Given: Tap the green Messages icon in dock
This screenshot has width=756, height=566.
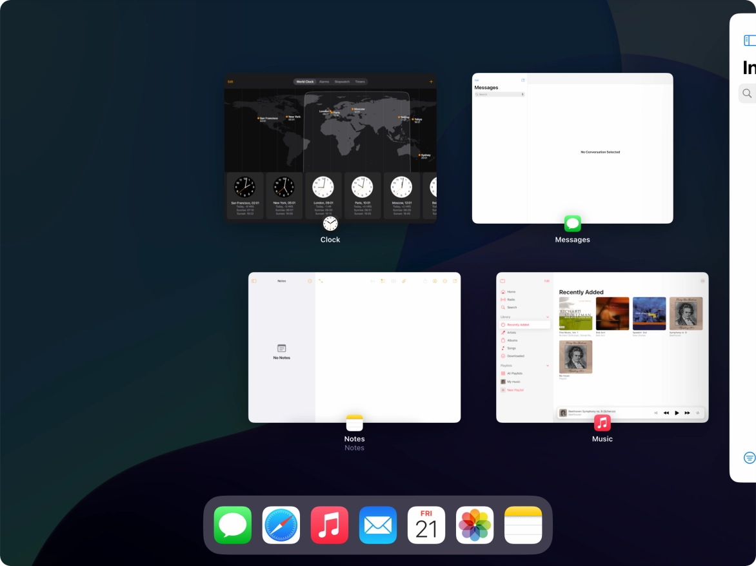Looking at the screenshot, I should coord(233,525).
